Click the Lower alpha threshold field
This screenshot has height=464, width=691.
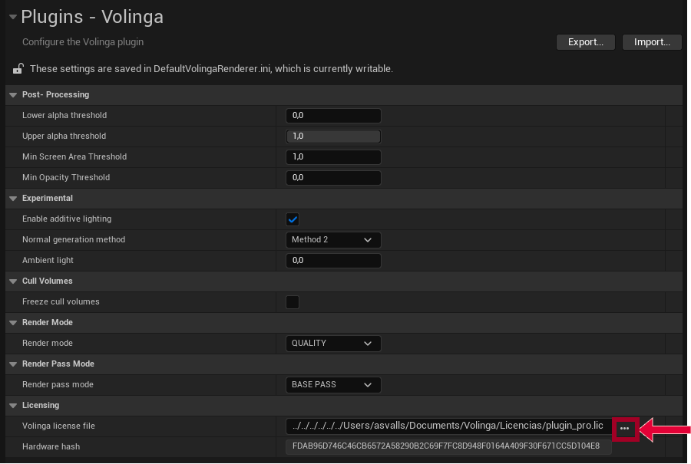click(x=333, y=116)
